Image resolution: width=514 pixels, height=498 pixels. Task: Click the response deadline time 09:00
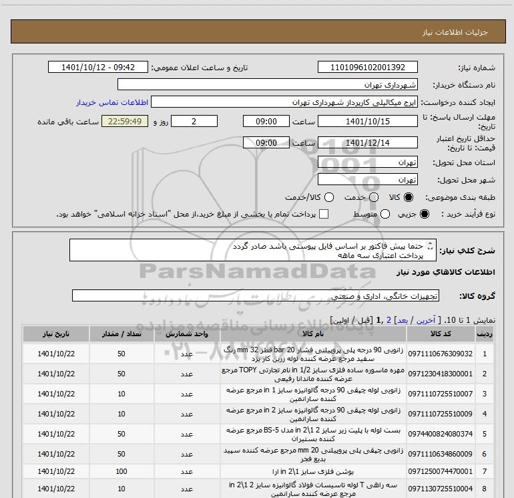click(x=266, y=121)
